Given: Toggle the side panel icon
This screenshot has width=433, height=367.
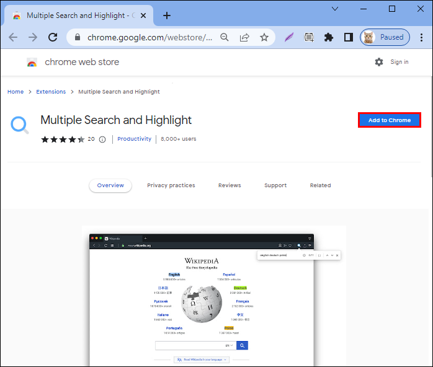Looking at the screenshot, I should [x=349, y=37].
